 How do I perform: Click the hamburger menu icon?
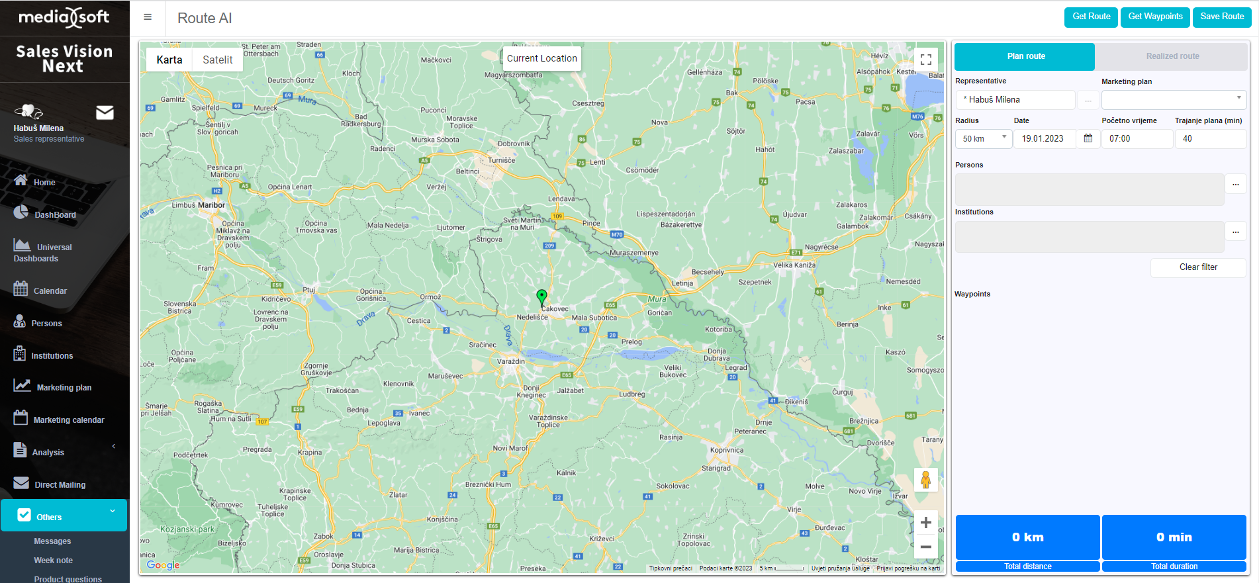pos(148,17)
